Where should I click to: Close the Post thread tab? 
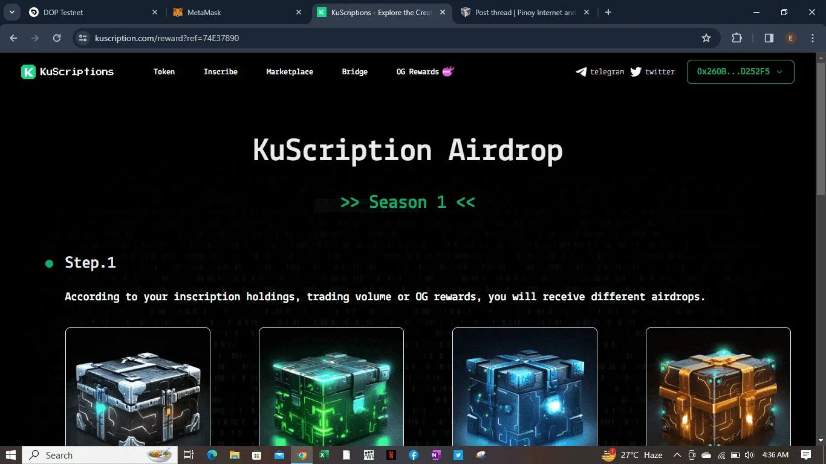click(x=587, y=12)
